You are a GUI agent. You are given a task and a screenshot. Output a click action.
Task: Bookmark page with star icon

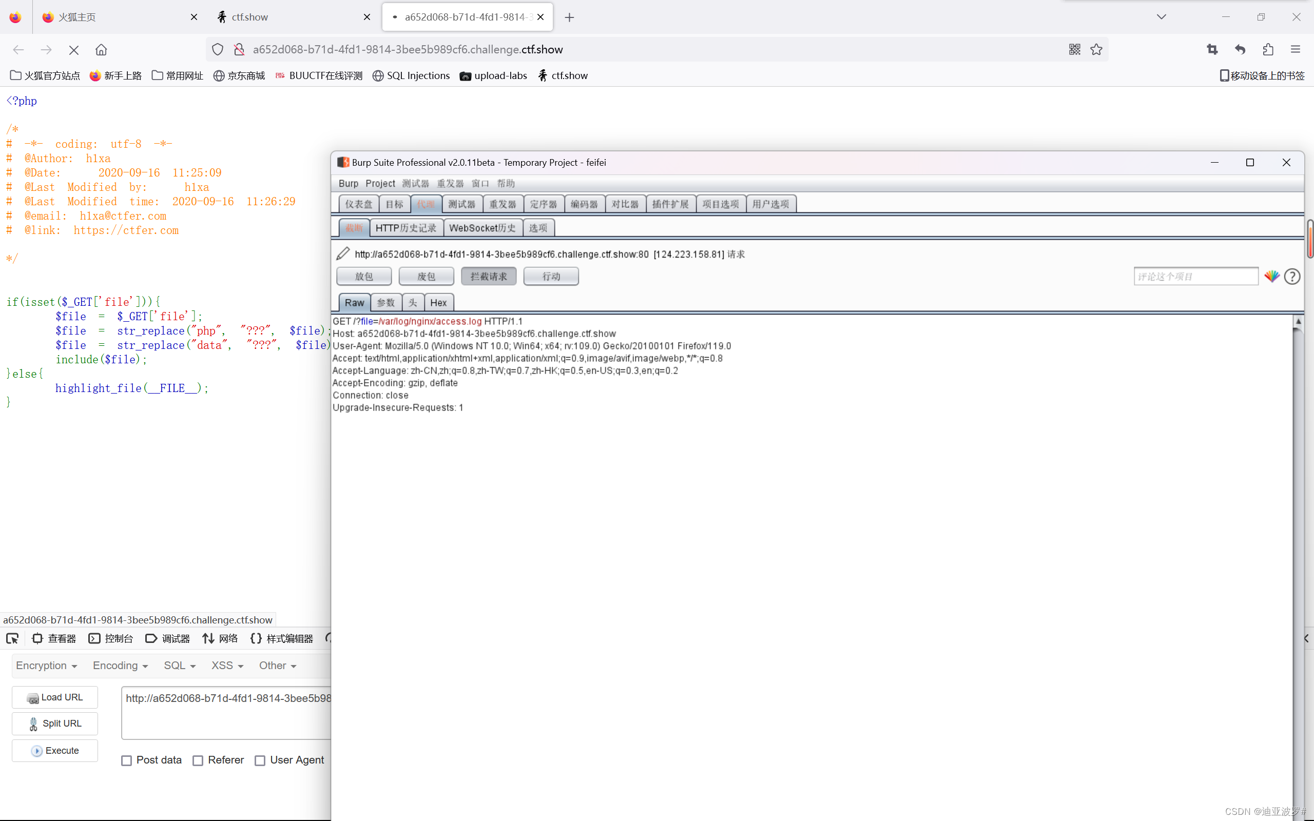point(1096,49)
